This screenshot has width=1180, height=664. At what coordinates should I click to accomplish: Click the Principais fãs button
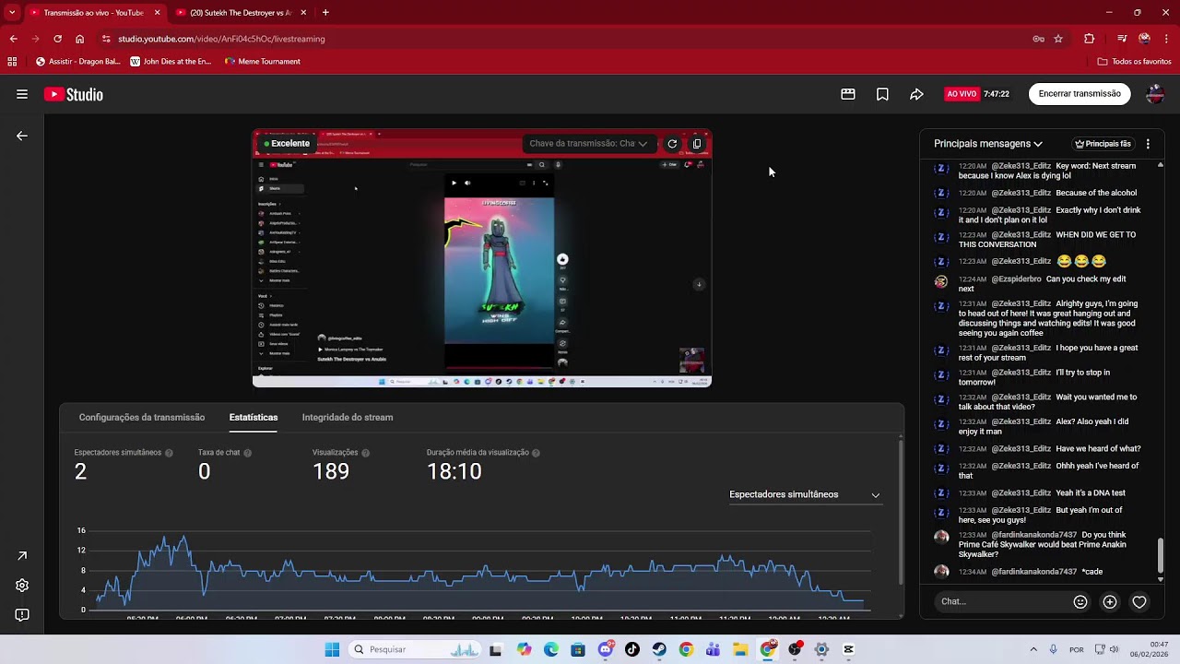point(1103,144)
